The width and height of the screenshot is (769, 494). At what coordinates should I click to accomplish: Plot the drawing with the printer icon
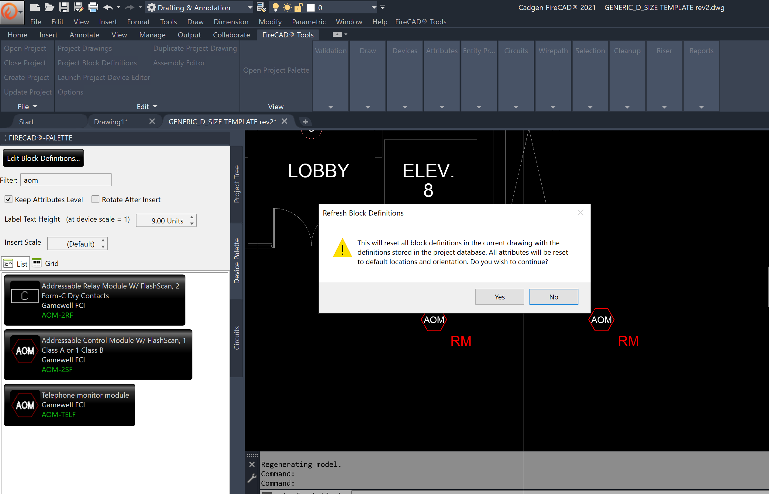point(93,7)
